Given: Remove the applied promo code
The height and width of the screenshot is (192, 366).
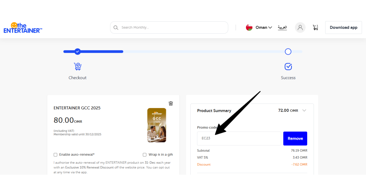Looking at the screenshot, I should [295, 138].
